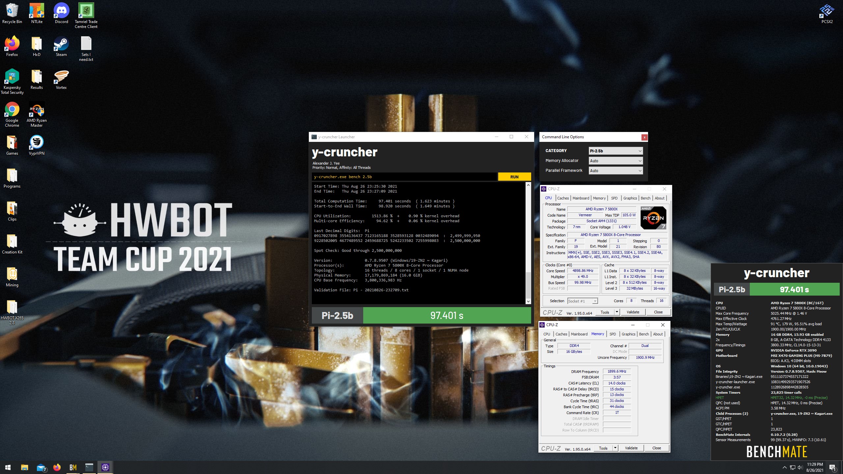
Task: Switch to SPD tab in upper CPU-Z
Action: (614, 198)
